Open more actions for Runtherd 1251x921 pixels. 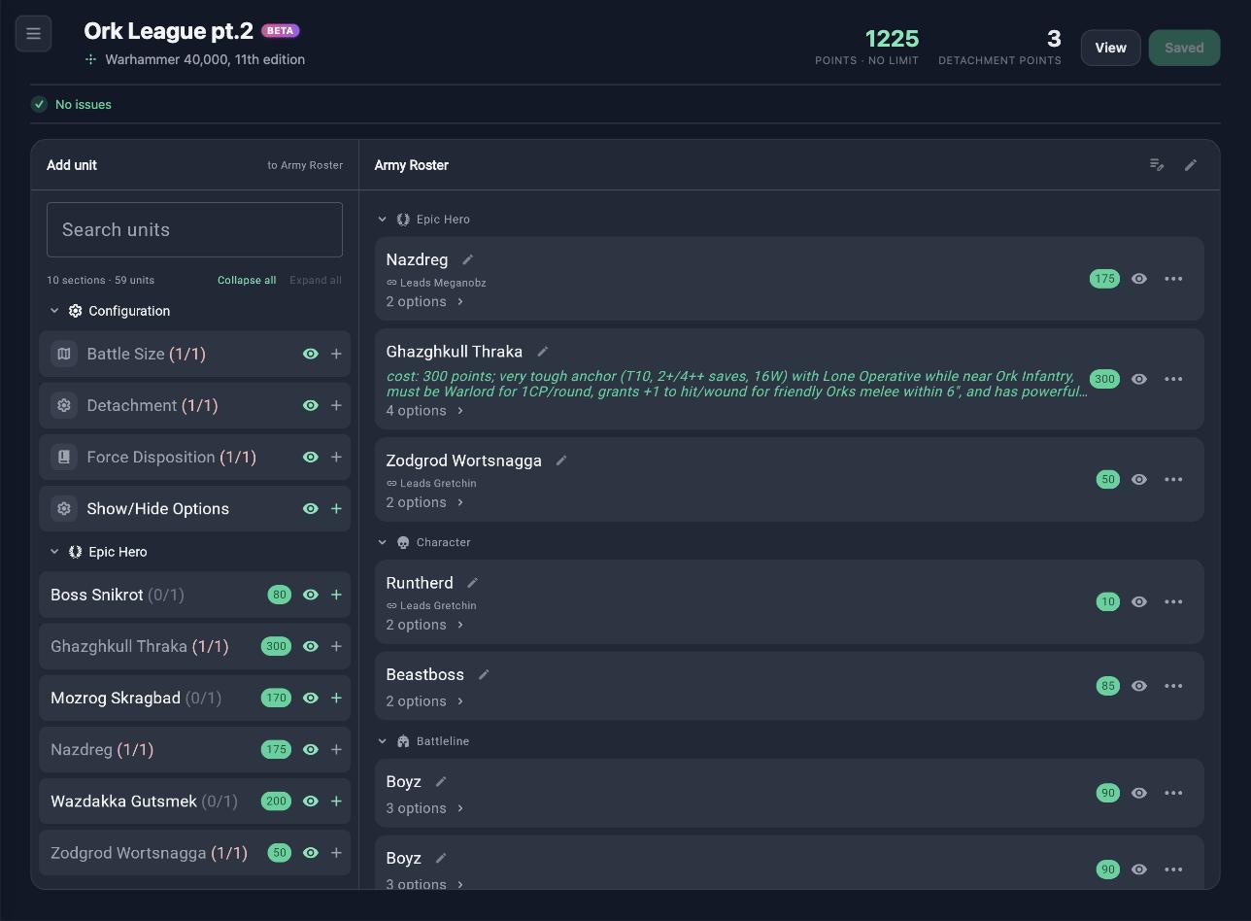pos(1173,602)
